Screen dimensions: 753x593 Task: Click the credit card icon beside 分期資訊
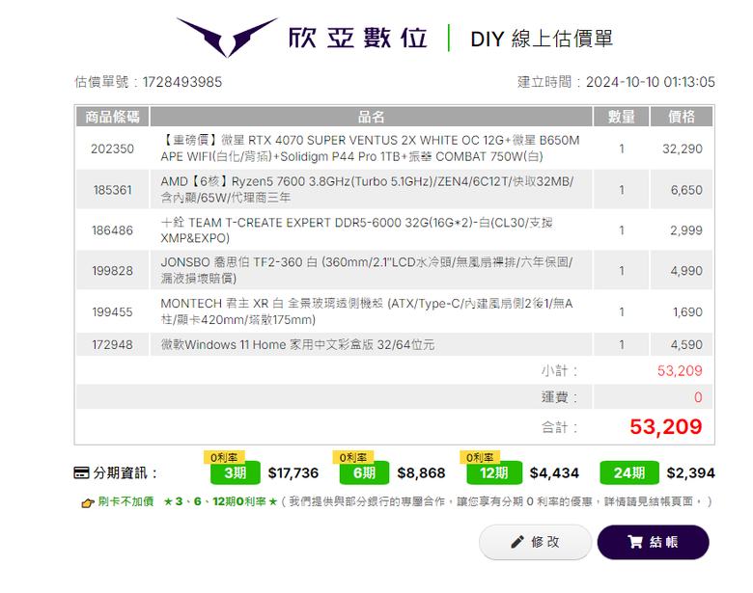[81, 473]
